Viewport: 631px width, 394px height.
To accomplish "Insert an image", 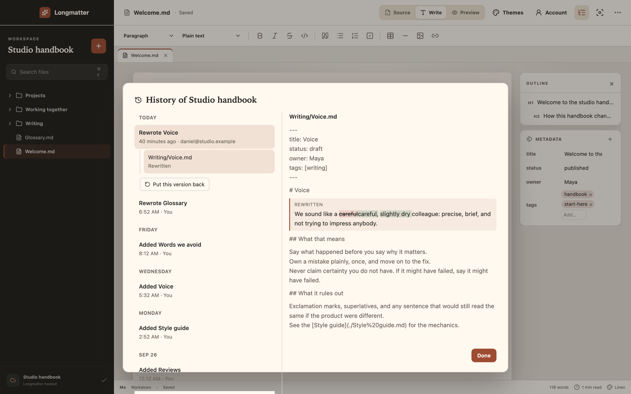I will click(x=420, y=36).
